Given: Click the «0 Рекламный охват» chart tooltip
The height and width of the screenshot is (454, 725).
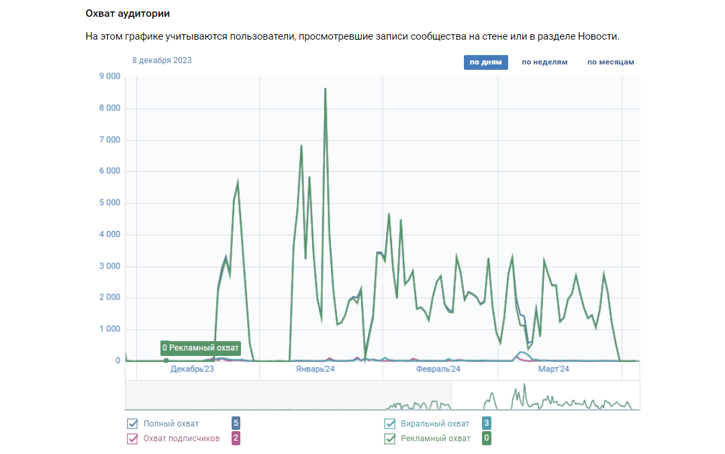Looking at the screenshot, I should tap(201, 348).
